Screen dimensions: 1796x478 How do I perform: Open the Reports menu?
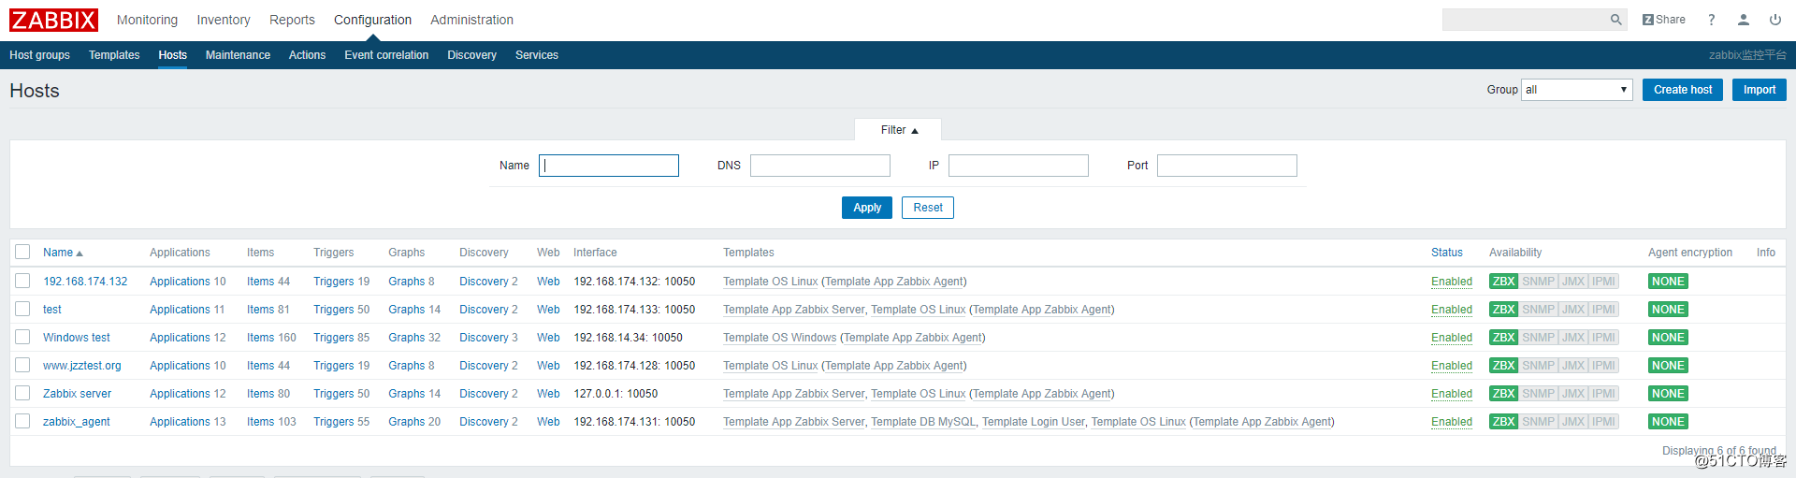click(x=292, y=20)
